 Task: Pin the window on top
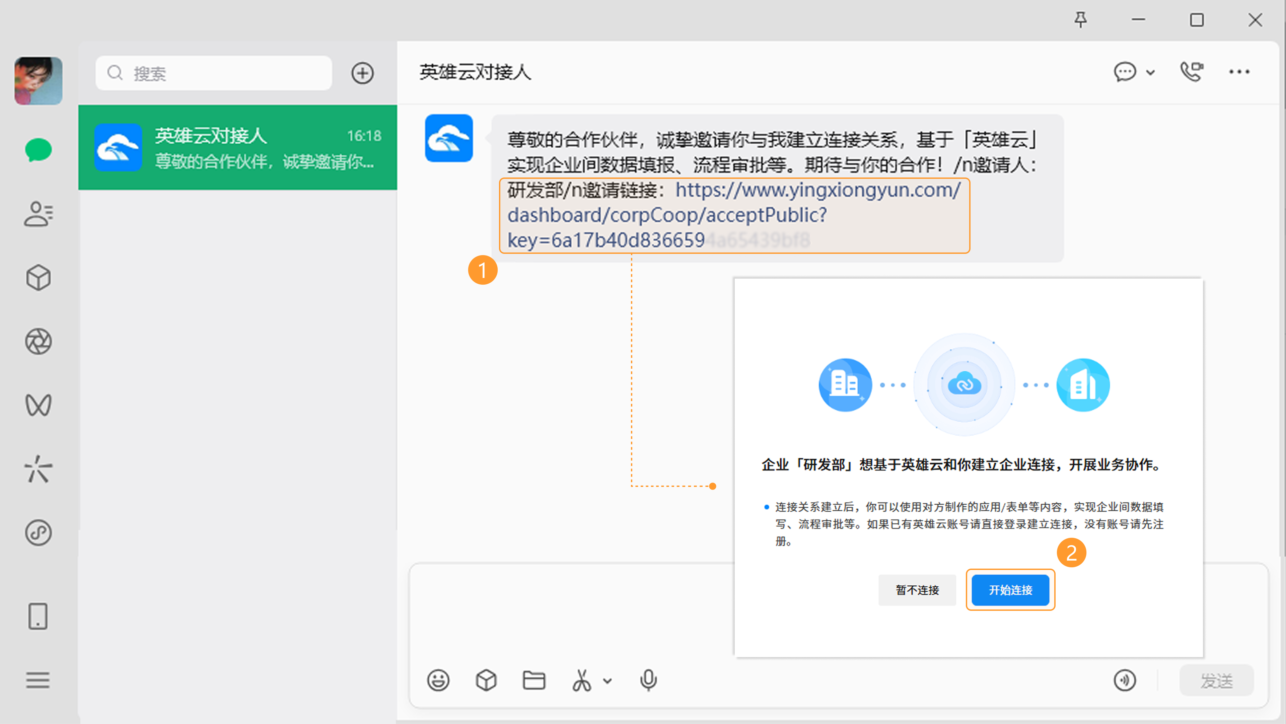click(x=1080, y=20)
